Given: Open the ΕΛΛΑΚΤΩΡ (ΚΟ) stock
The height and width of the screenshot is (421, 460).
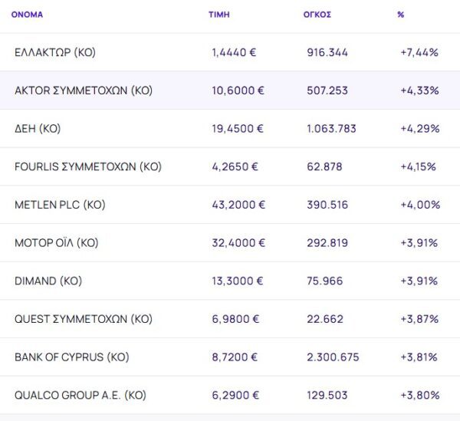Looking at the screenshot, I should (x=55, y=53).
